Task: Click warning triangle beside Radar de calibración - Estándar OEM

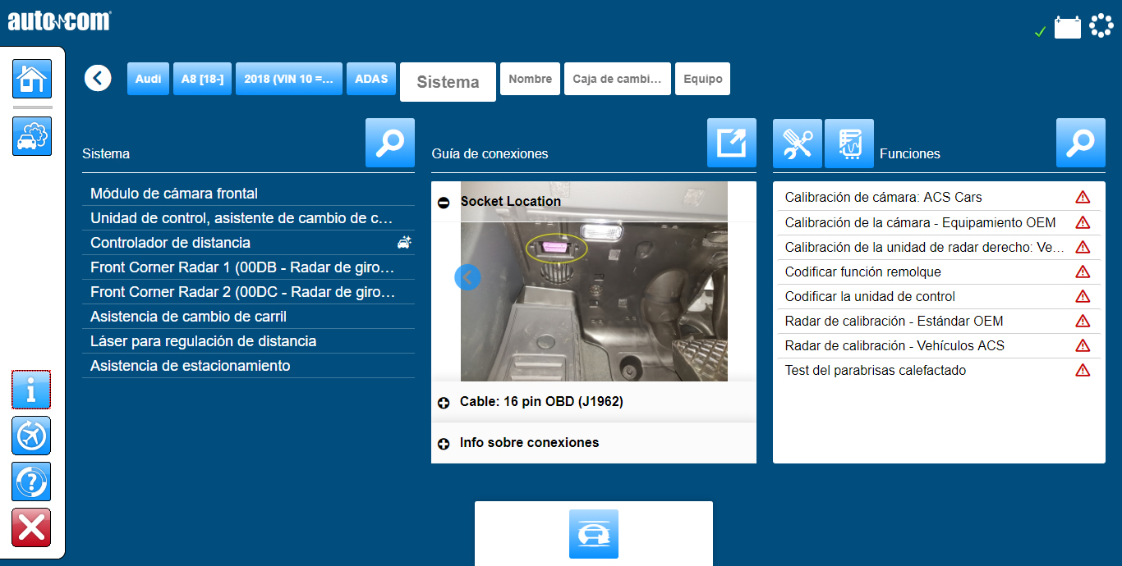Action: pos(1083,321)
